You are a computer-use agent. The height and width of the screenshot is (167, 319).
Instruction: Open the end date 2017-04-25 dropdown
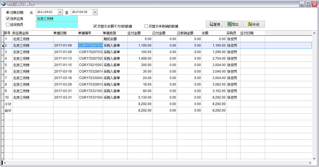95,12
